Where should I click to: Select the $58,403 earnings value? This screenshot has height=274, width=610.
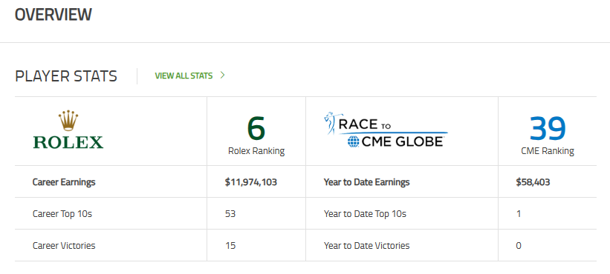click(533, 182)
